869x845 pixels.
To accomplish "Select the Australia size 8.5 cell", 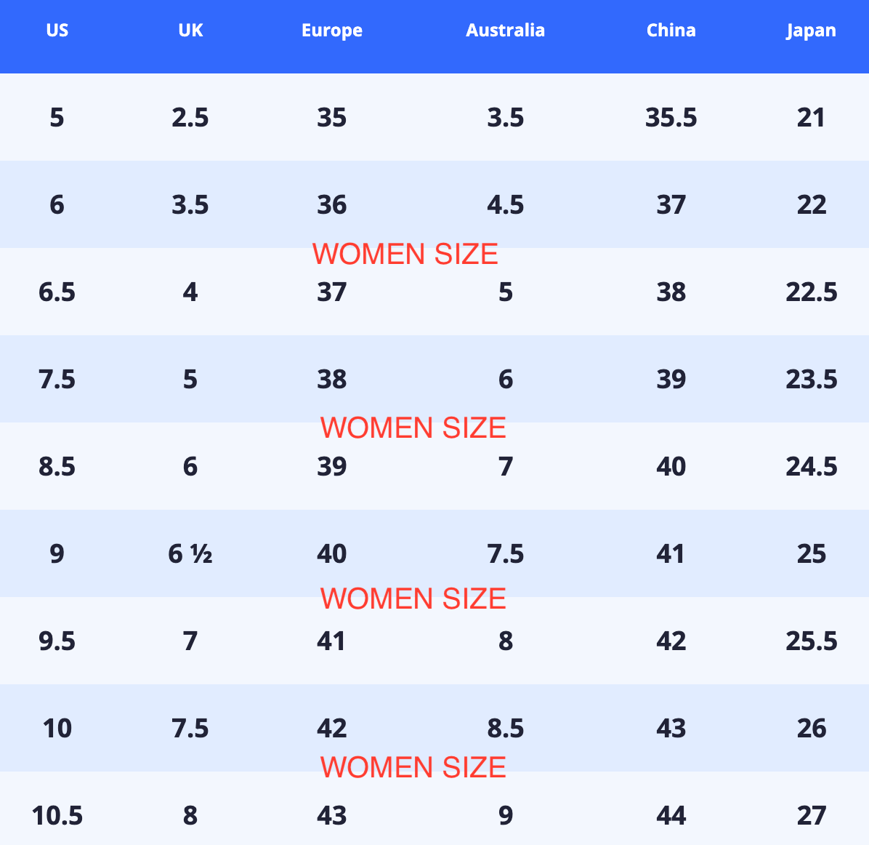I will (506, 728).
